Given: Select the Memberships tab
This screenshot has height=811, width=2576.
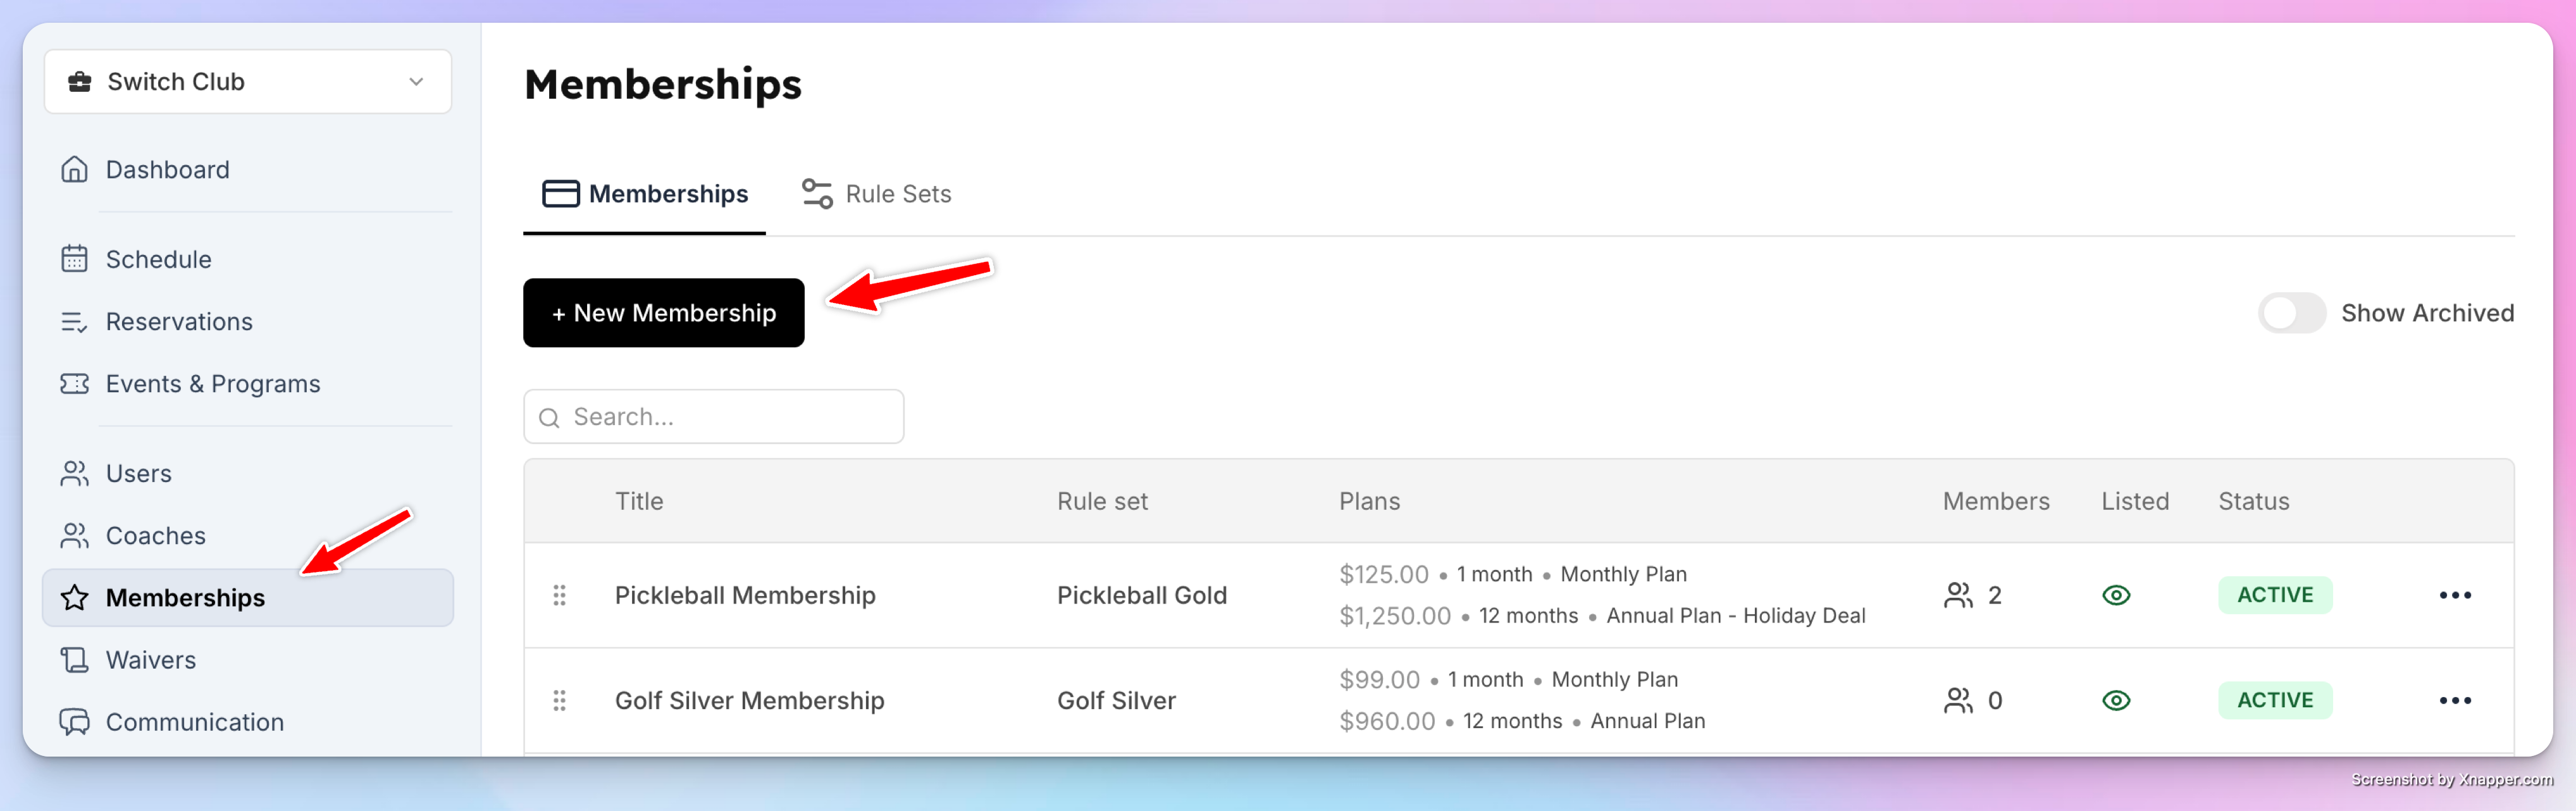Looking at the screenshot, I should [645, 193].
